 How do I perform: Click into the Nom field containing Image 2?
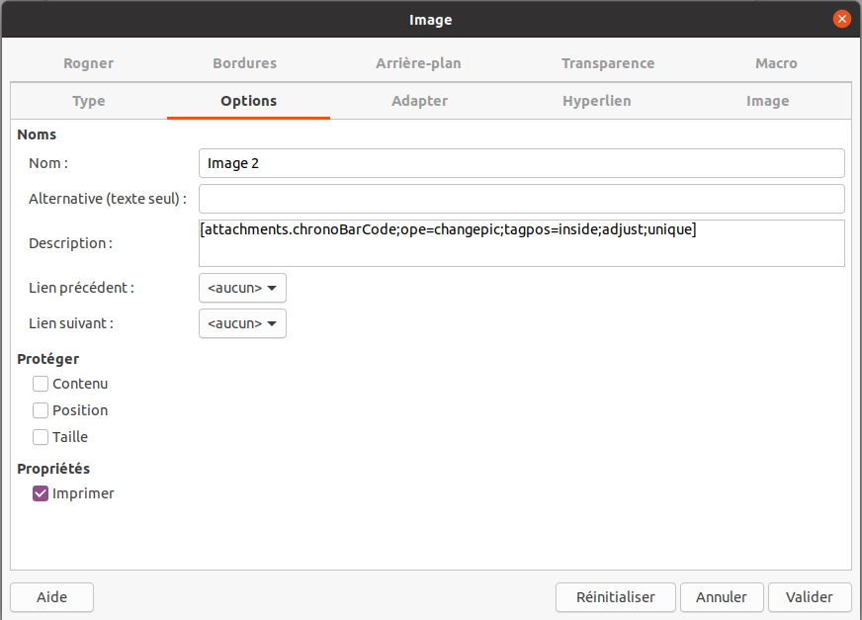pos(522,163)
